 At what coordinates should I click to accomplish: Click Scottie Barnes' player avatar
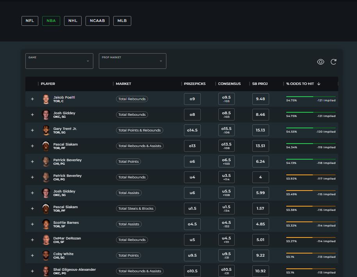tap(46, 224)
